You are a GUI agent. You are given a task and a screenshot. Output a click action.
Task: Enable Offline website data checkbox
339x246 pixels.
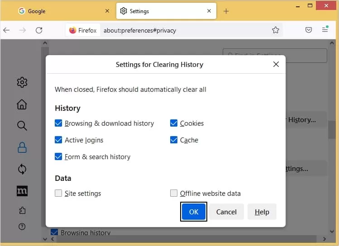[x=174, y=193]
